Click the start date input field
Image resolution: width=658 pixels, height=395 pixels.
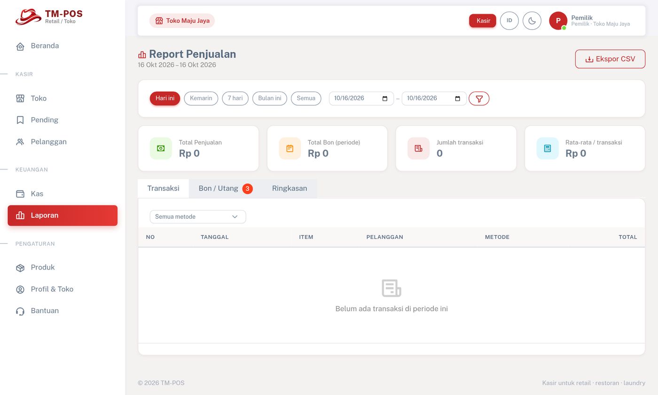361,99
